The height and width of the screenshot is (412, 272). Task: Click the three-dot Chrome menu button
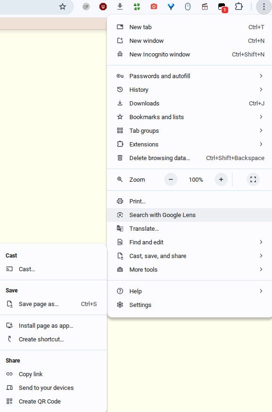[264, 7]
